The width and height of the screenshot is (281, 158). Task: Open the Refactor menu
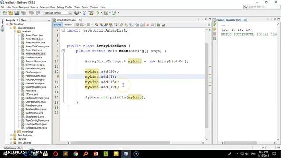click(x=44, y=7)
